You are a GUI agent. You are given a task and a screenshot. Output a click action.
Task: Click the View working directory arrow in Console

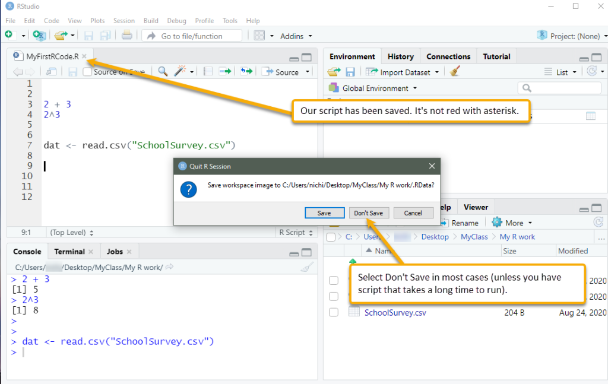tap(169, 267)
